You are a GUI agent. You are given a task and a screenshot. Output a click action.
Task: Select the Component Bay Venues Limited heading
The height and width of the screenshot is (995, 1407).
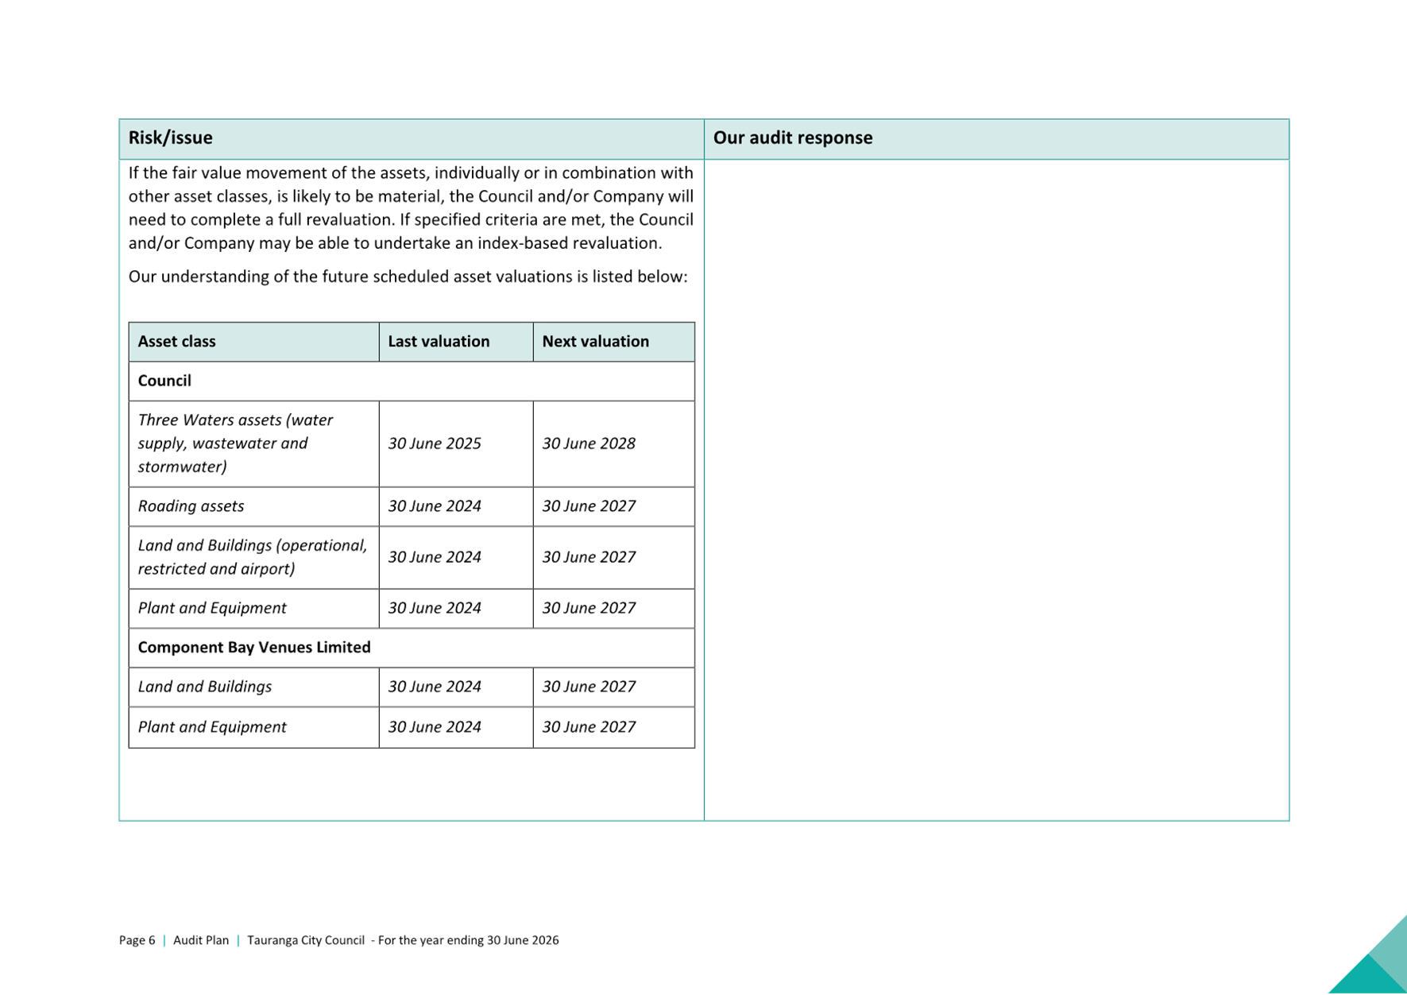[x=254, y=648]
